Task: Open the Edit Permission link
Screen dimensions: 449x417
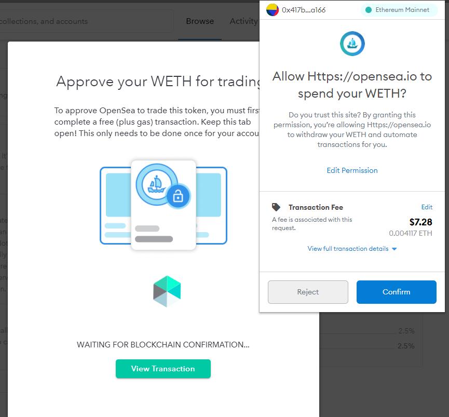Action: [352, 170]
